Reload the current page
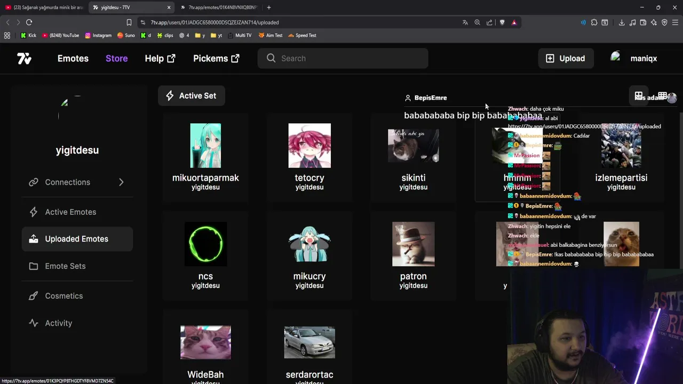Viewport: 683px width, 384px height. pyautogui.click(x=29, y=22)
